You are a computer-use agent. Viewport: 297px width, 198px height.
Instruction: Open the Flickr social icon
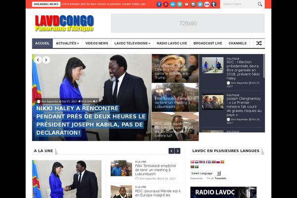click(207, 4)
